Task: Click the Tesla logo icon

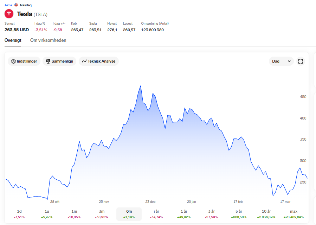Action: click(x=9, y=14)
